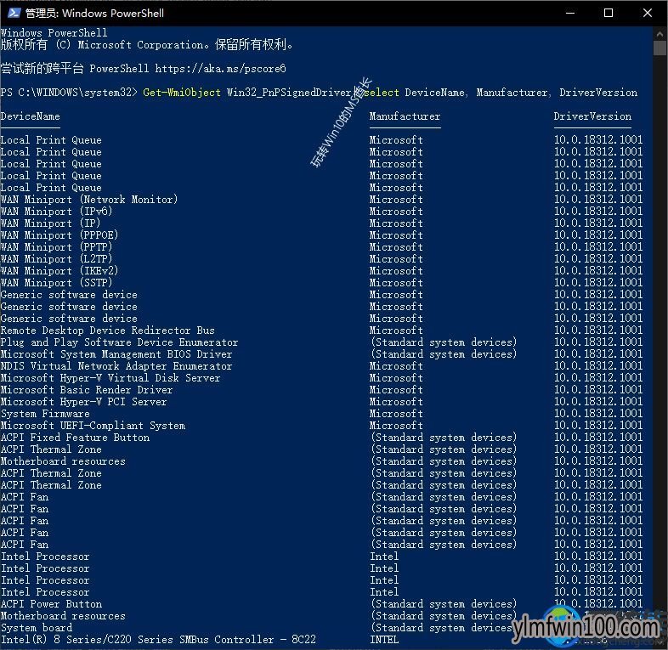This screenshot has height=650, width=668.
Task: Click the PowerShell icon in title bar
Action: tap(14, 13)
